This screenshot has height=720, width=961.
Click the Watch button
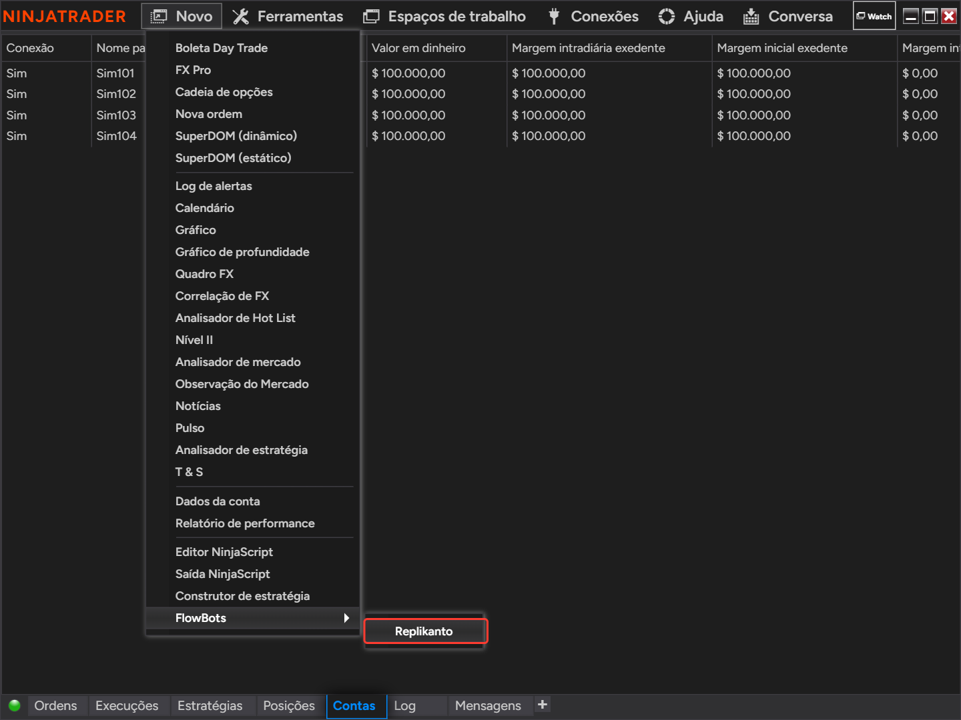tap(874, 16)
